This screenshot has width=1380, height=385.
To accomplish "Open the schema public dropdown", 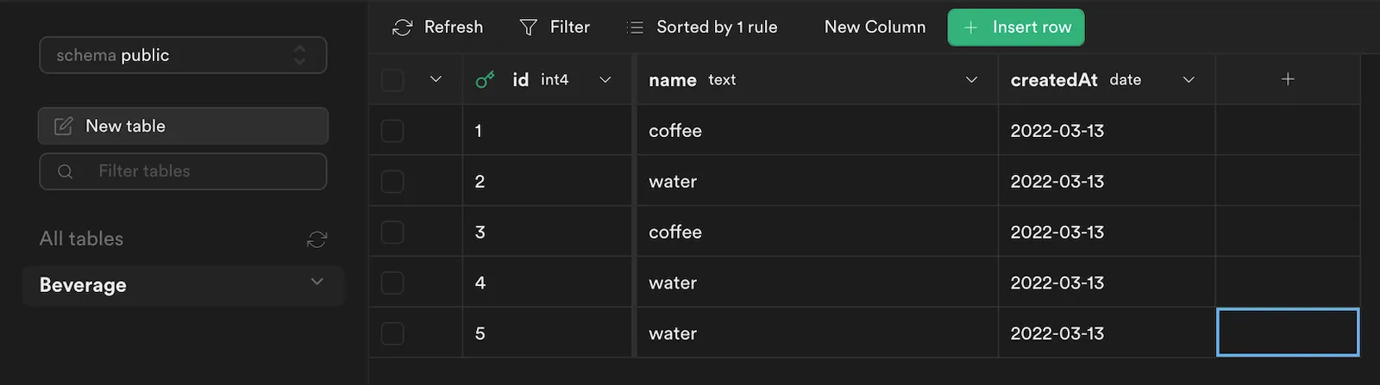I will pos(183,55).
